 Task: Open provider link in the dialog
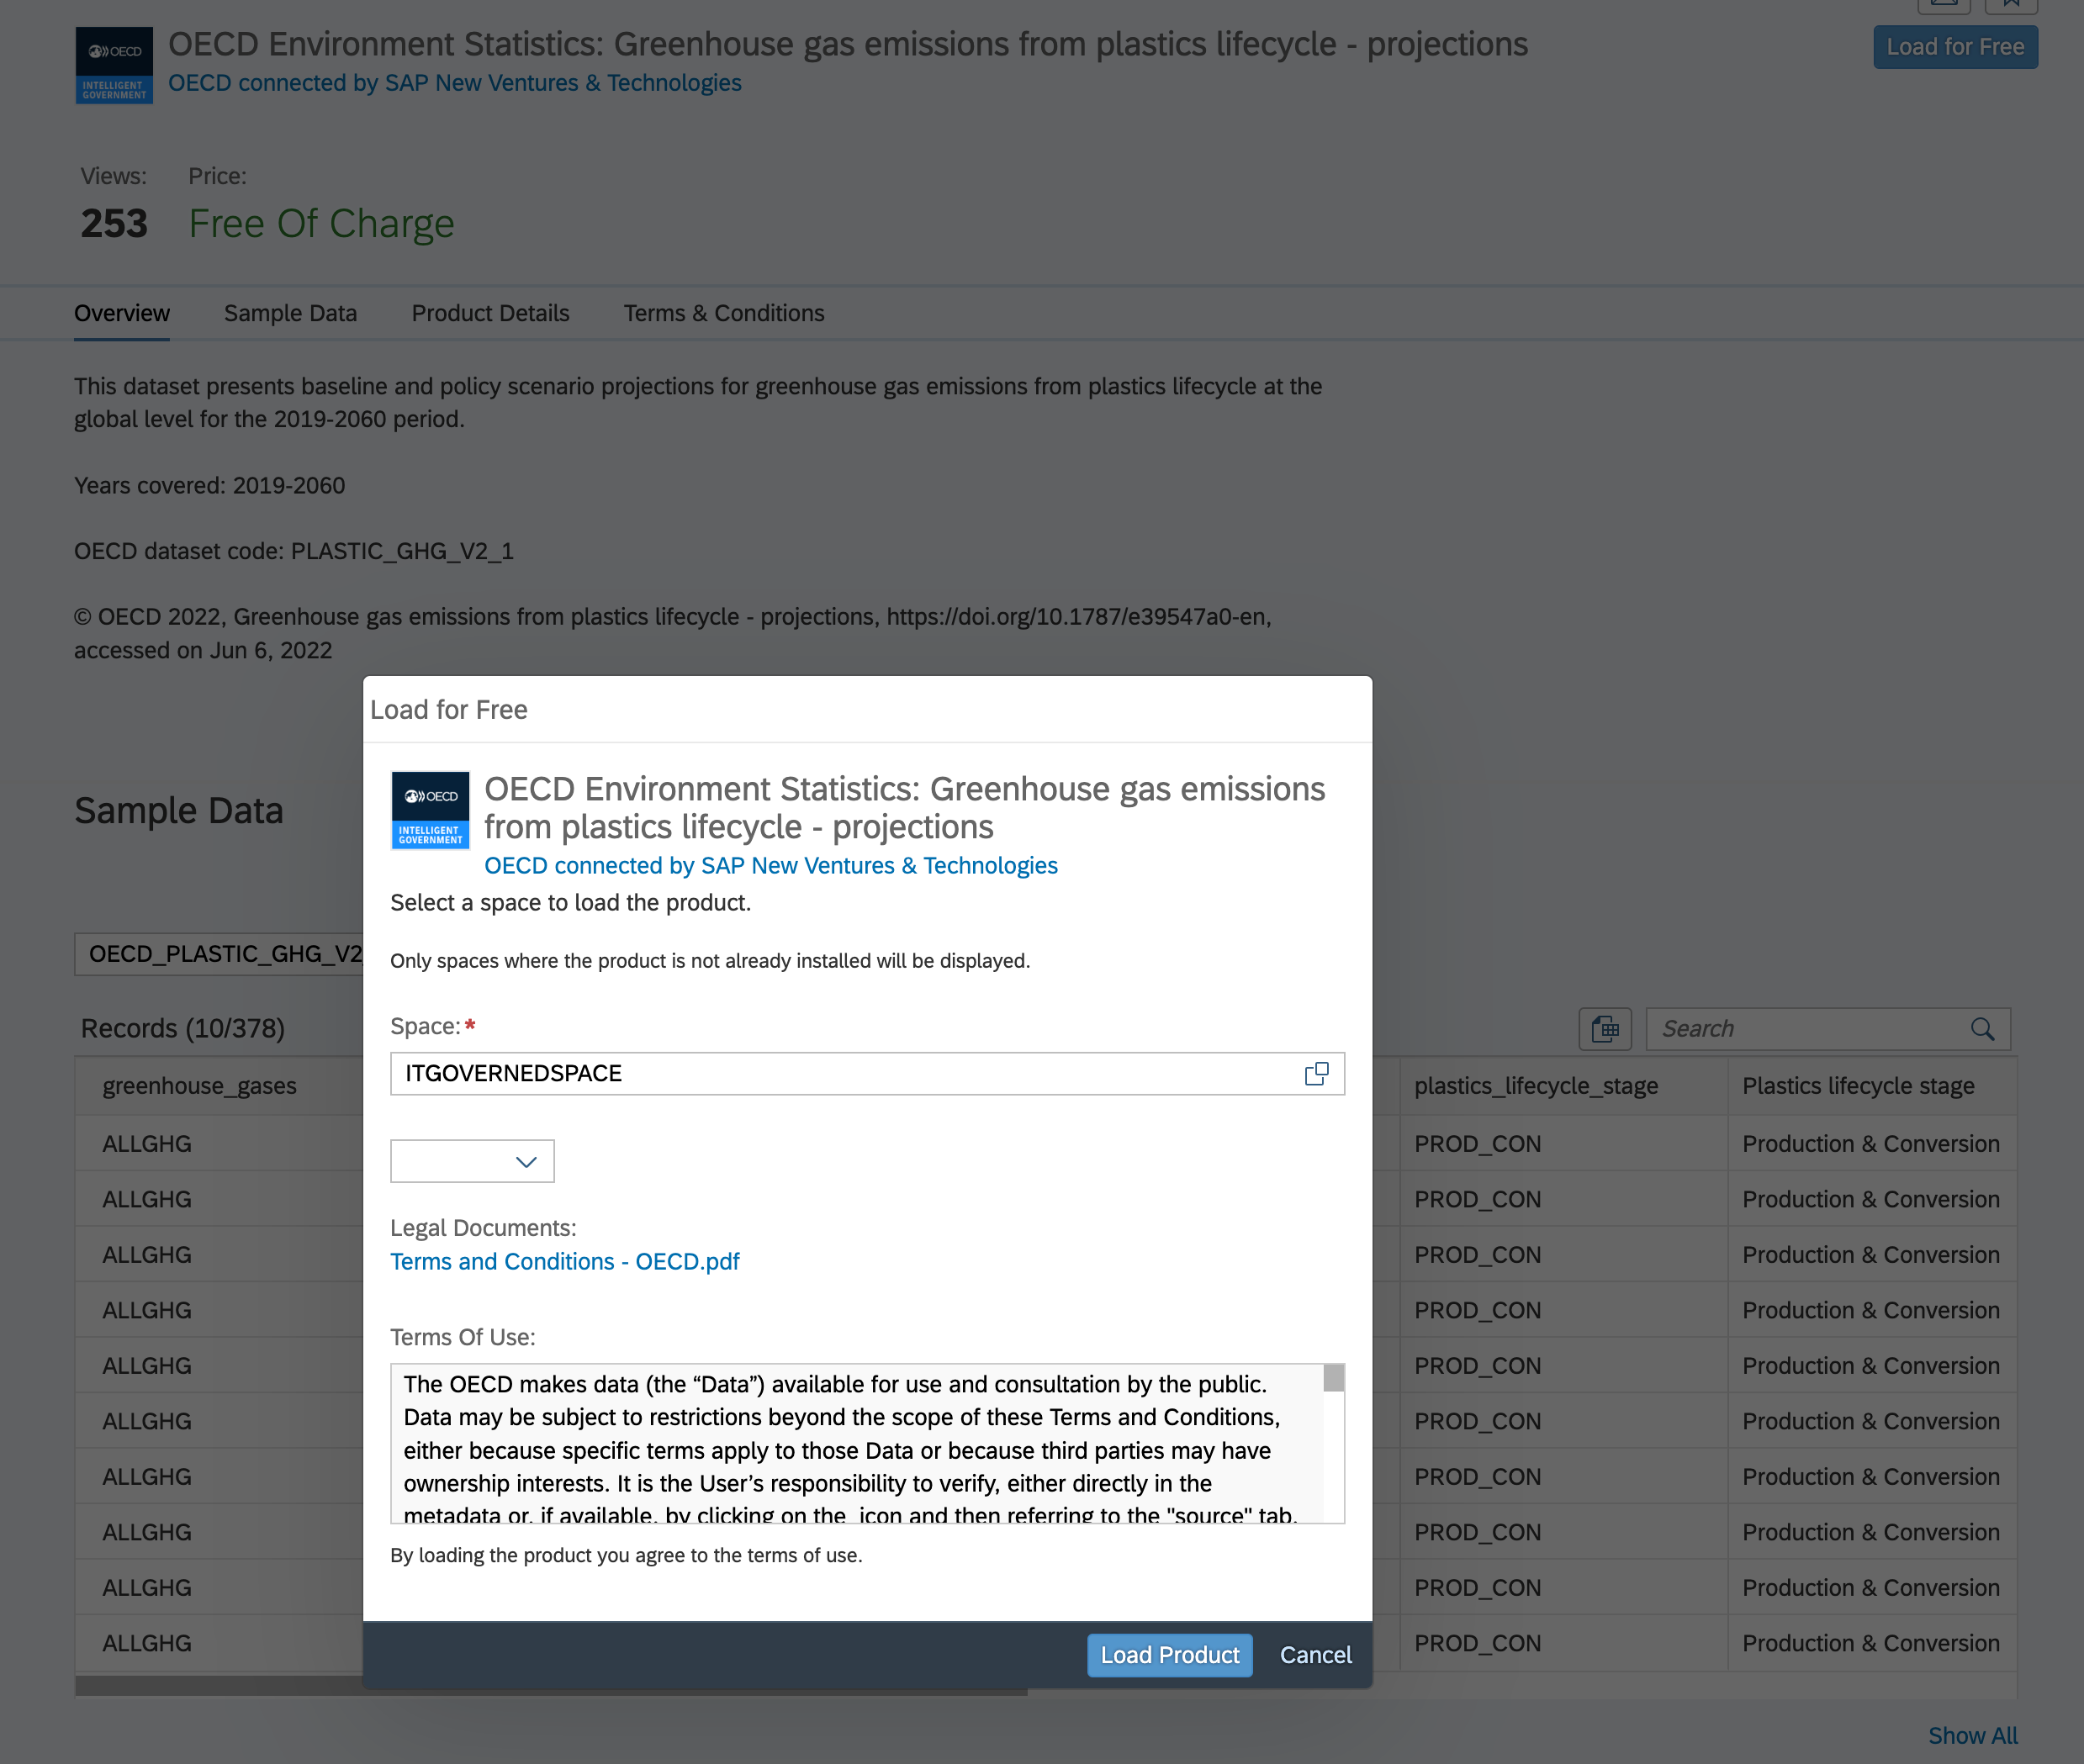(771, 865)
